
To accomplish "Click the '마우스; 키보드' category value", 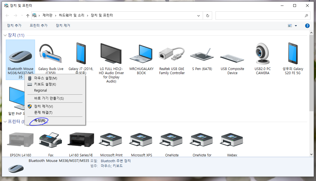I will pos(112,166).
